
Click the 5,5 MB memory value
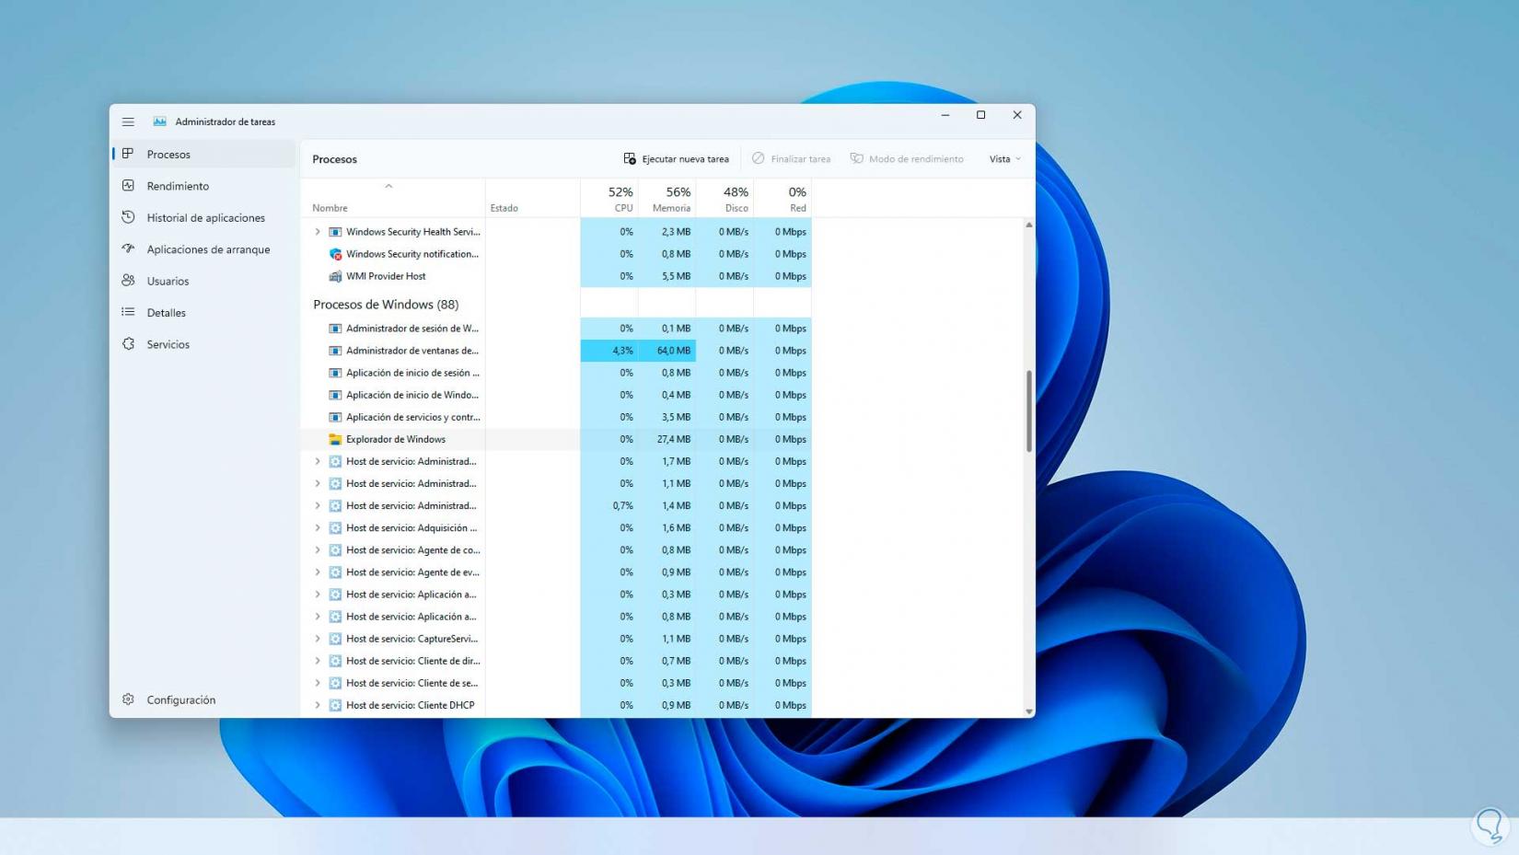676,276
